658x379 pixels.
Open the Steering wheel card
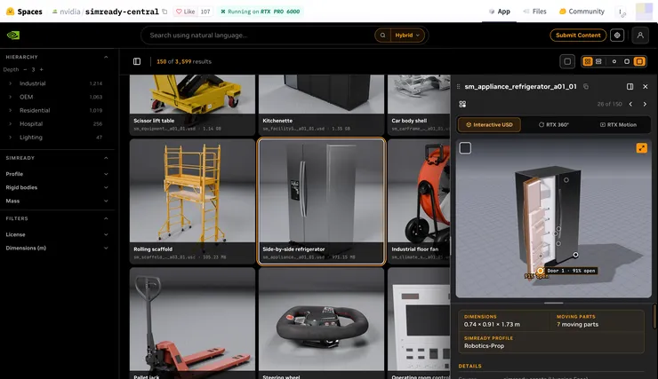coord(321,323)
